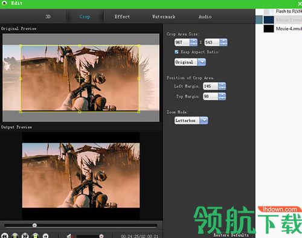Click the volume slider knob
The image size is (302, 238).
pos(101,236)
